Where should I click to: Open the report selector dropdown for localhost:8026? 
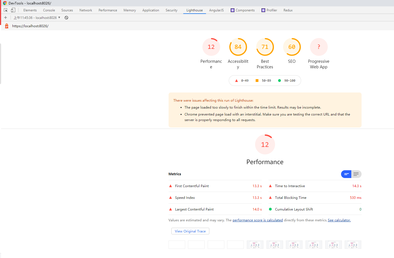(37, 17)
